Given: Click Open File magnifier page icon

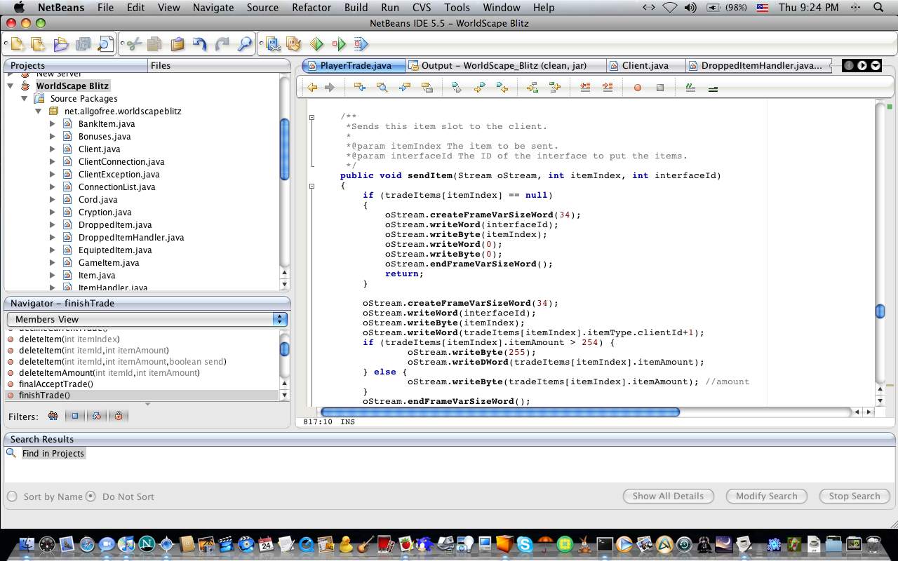Looking at the screenshot, I should pos(105,44).
